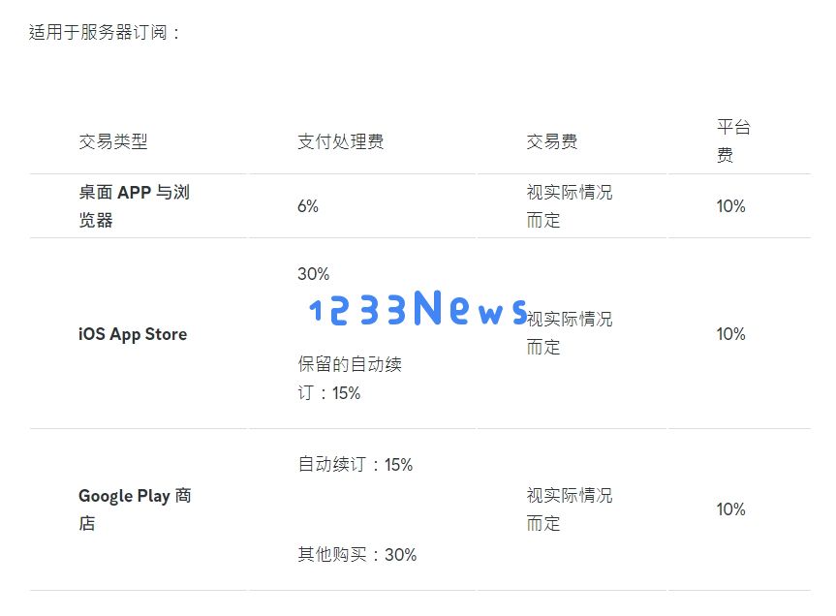Click the 交易费 column header
The height and width of the screenshot is (616, 836).
[552, 141]
